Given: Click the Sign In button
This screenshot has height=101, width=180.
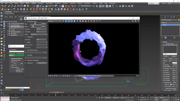Looking at the screenshot, I should tap(154, 4).
